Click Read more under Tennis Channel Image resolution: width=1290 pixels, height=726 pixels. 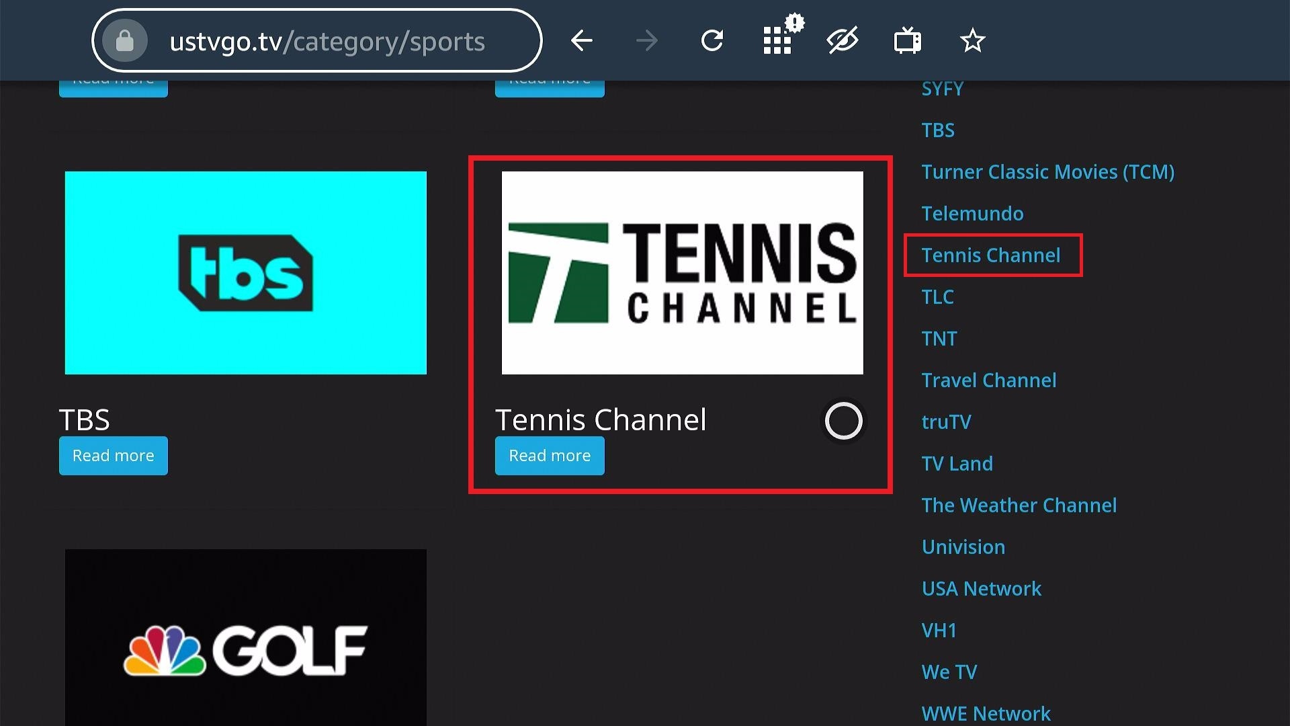pyautogui.click(x=550, y=456)
